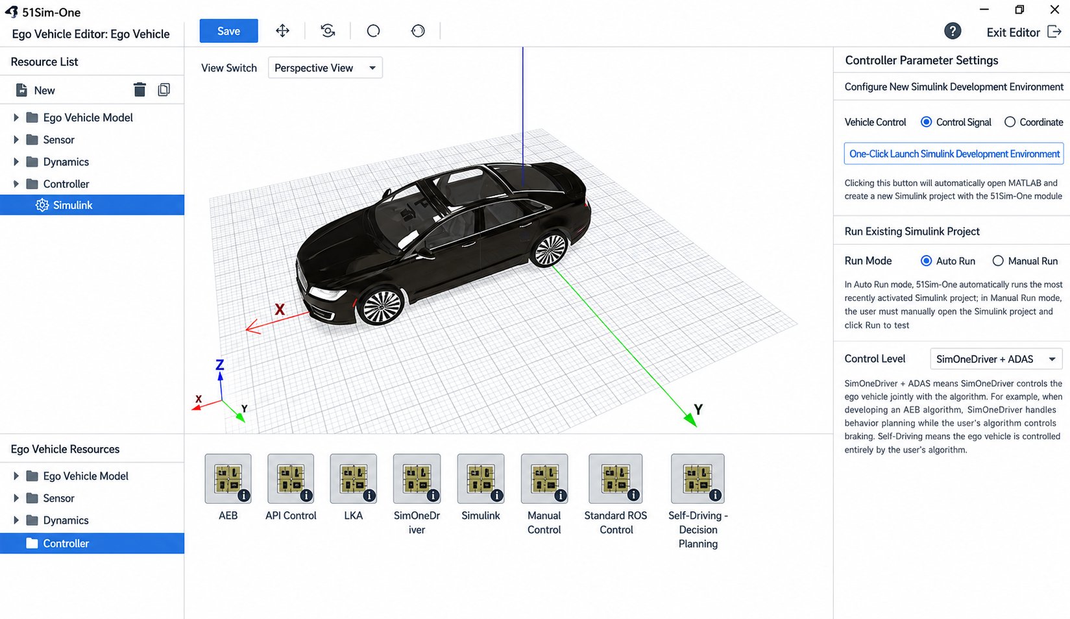Viewport: 1070px width, 619px height.
Task: Expand Sensor folder in Resource List
Action: [x=16, y=140]
